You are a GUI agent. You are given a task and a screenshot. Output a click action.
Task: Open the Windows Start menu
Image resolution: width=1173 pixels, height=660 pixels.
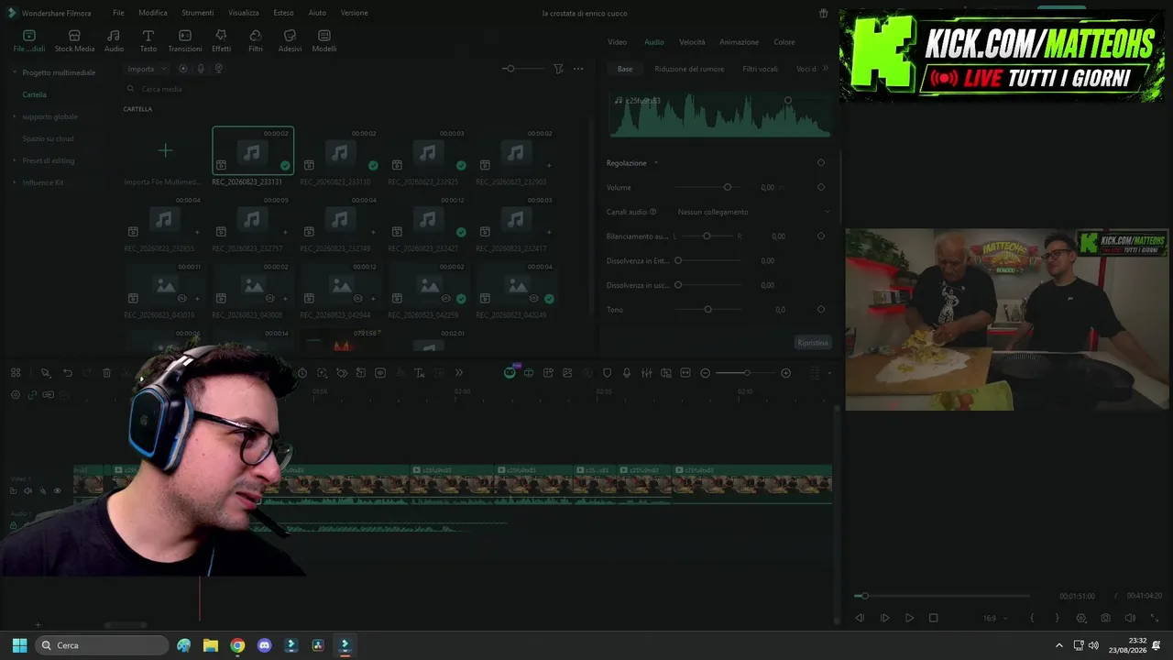pyautogui.click(x=19, y=645)
